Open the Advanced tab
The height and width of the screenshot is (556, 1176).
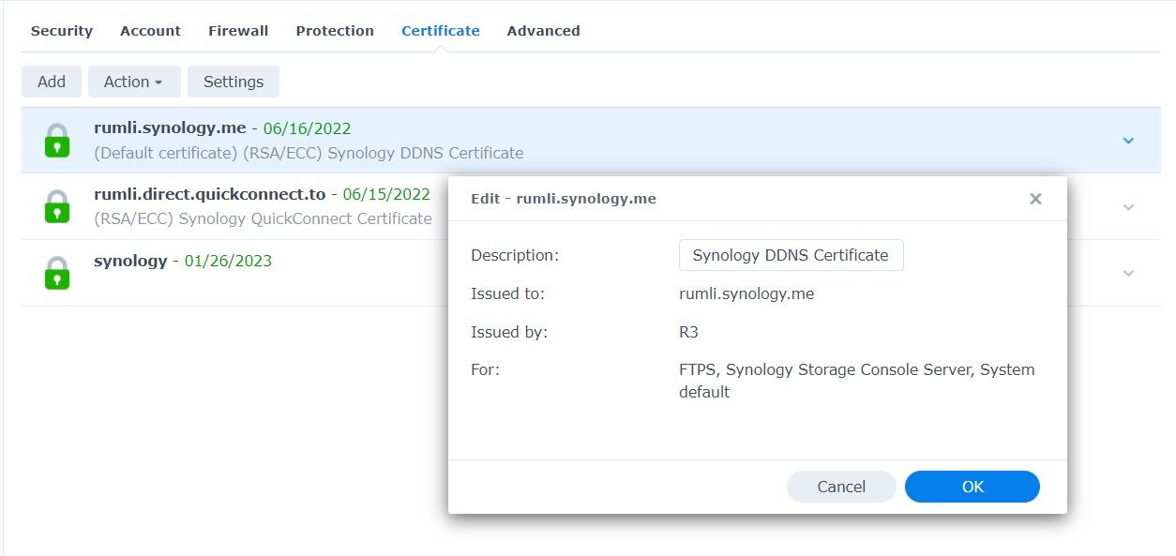(543, 31)
